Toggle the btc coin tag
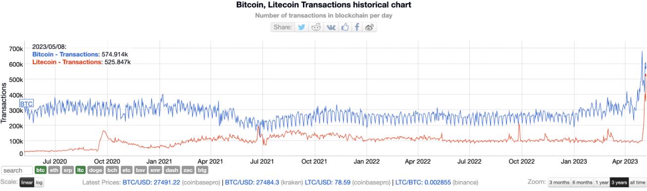 [x=41, y=170]
